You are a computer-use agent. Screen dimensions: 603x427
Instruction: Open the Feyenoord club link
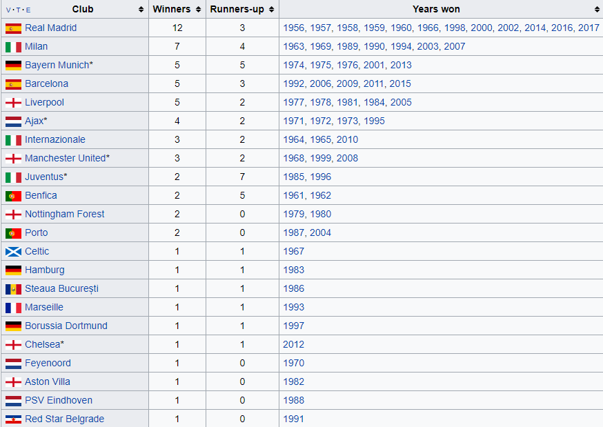pyautogui.click(x=48, y=363)
